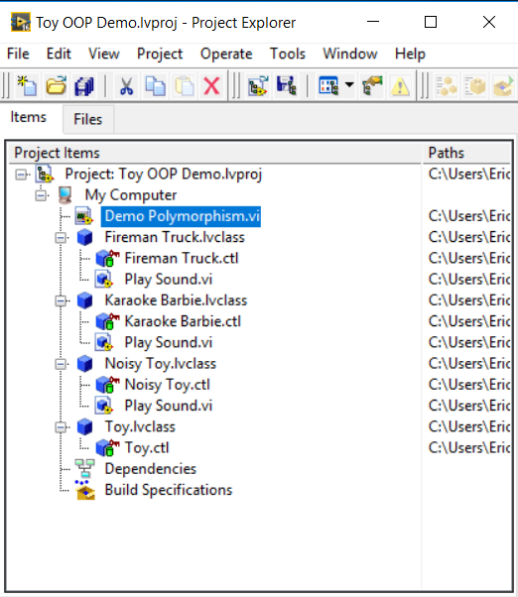Collapse the Karaoke Barbie.lvclass node

61,301
